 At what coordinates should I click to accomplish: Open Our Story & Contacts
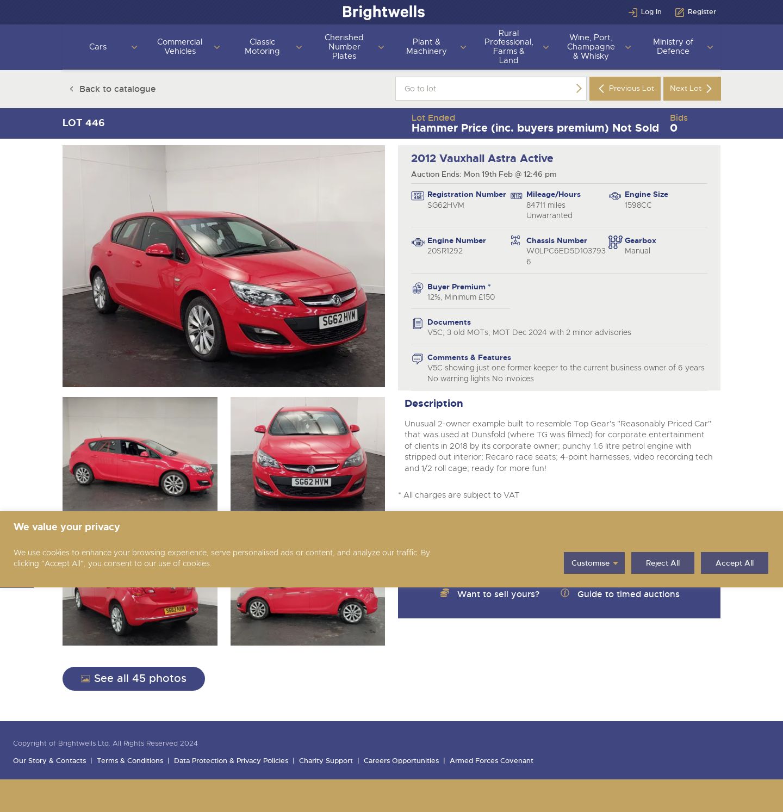tap(49, 761)
